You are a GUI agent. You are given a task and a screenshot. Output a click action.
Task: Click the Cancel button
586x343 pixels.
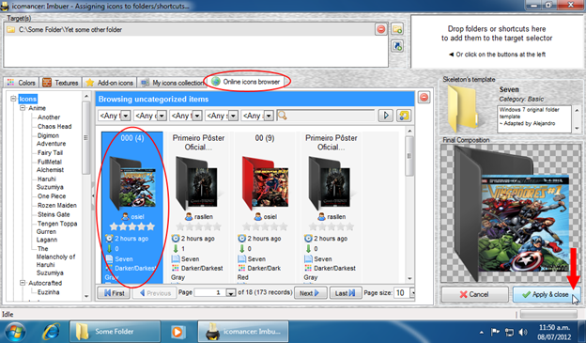(x=474, y=294)
